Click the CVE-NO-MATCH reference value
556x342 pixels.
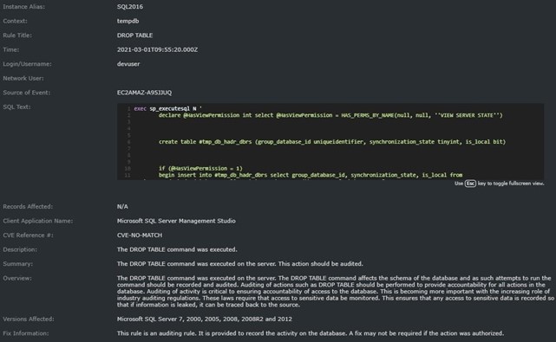pyautogui.click(x=140, y=236)
